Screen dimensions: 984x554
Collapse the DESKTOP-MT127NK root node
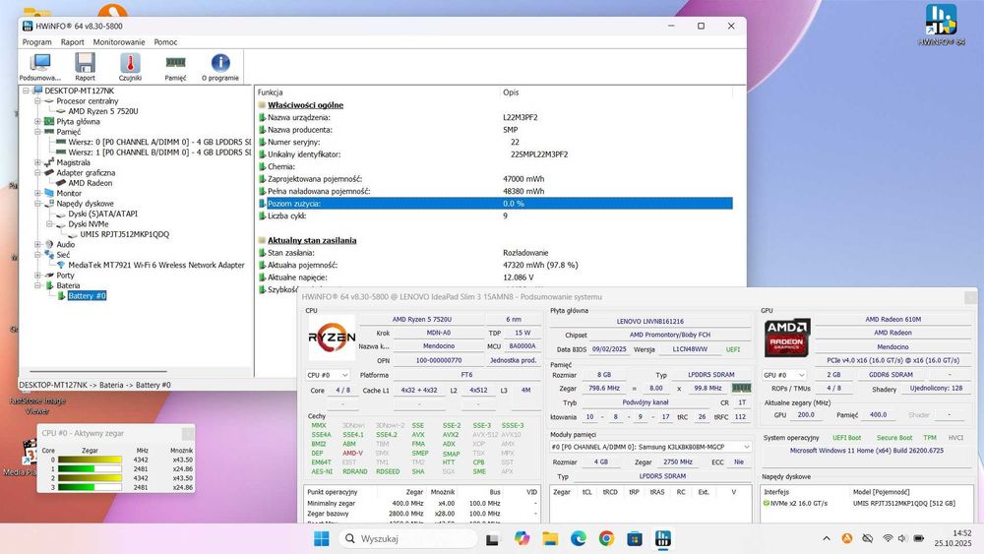pyautogui.click(x=26, y=91)
